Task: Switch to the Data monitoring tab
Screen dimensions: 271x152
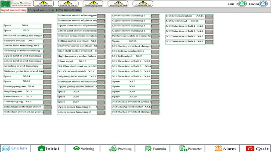Action: [x=68, y=10]
